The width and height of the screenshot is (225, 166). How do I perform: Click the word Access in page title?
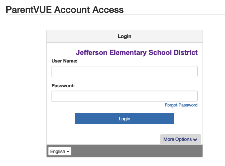click(x=108, y=10)
